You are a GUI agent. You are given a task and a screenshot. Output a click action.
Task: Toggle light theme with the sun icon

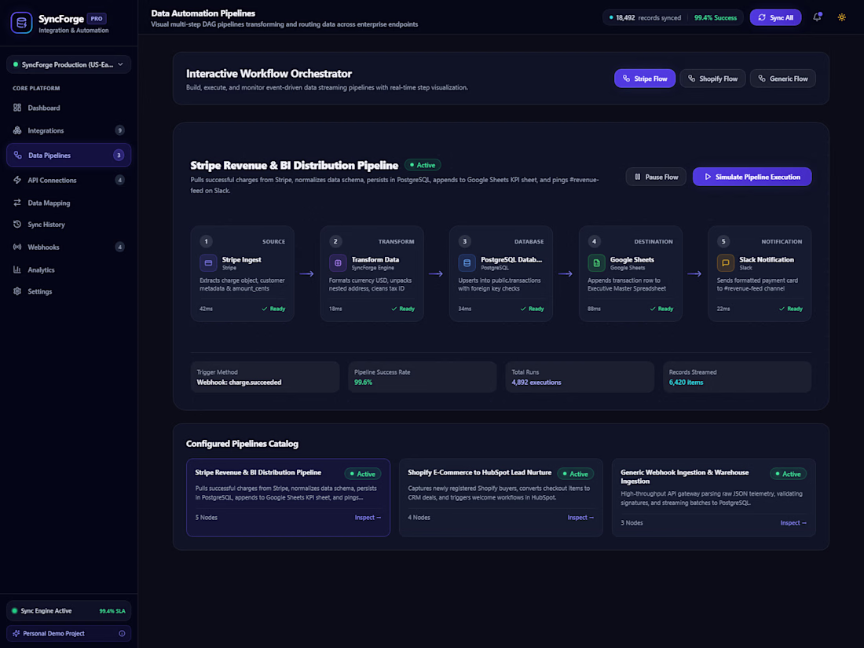841,17
